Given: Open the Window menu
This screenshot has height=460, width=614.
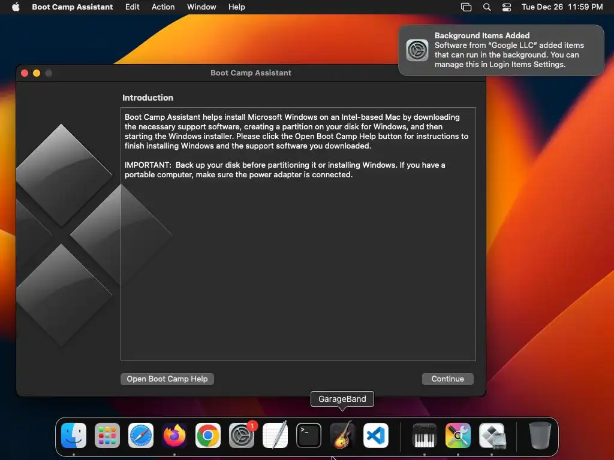Looking at the screenshot, I should (x=201, y=7).
